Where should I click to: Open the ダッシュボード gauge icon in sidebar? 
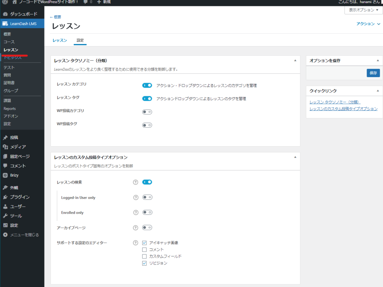(5, 14)
